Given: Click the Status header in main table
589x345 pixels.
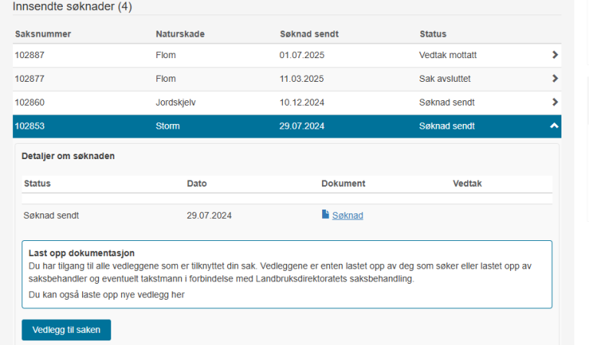Looking at the screenshot, I should tap(433, 34).
